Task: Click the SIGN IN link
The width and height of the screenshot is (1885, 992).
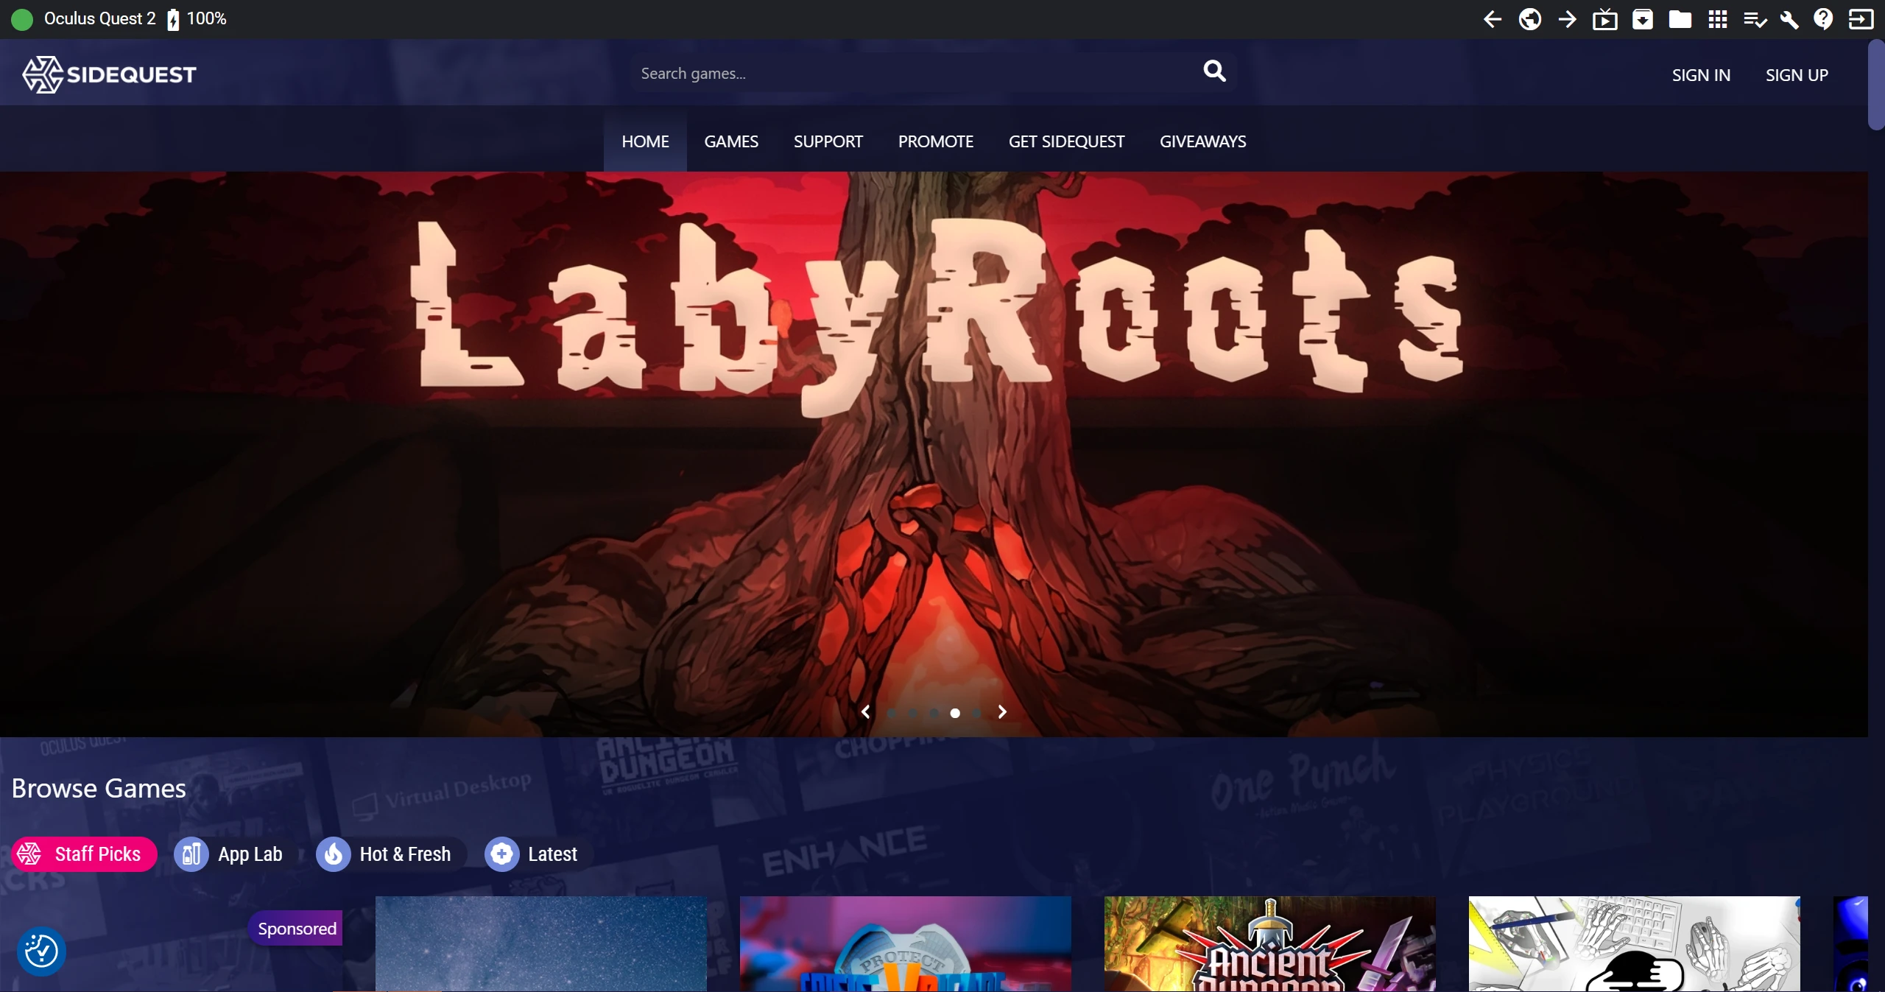Action: (x=1700, y=75)
